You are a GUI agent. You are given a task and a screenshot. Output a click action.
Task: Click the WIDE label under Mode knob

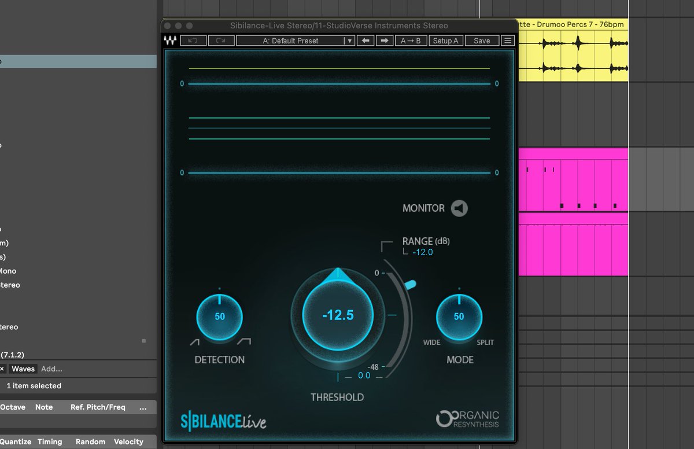(431, 343)
